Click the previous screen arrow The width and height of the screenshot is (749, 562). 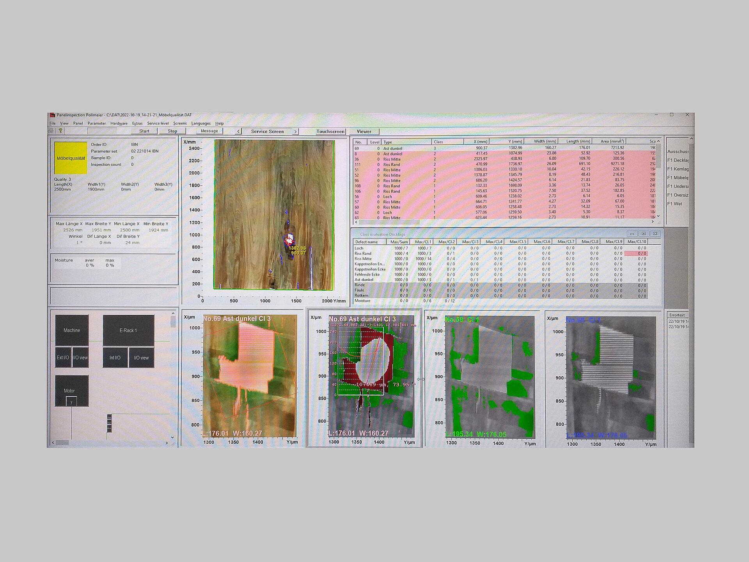click(x=238, y=132)
